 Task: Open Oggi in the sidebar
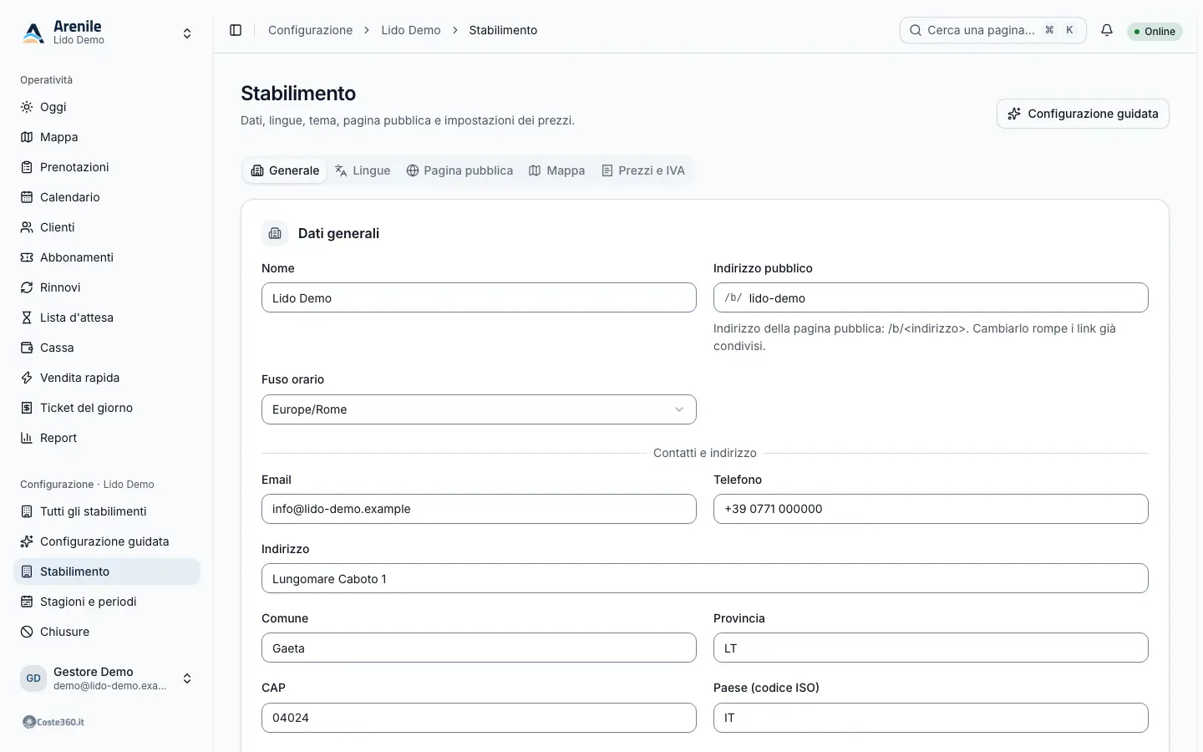[107, 107]
